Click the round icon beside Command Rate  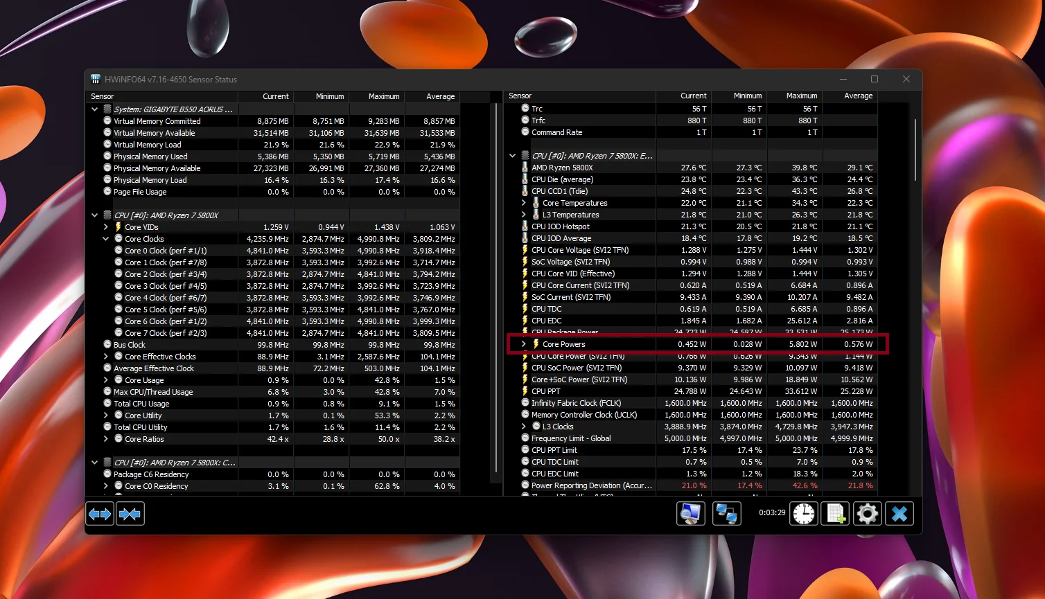(525, 132)
